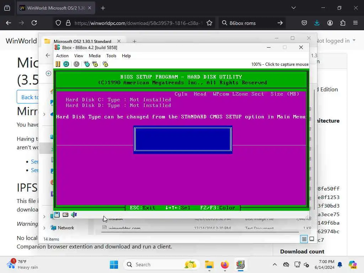Image resolution: width=364 pixels, height=273 pixels.
Task: Open Firefox from the taskbar
Action: pyautogui.click(x=225, y=264)
